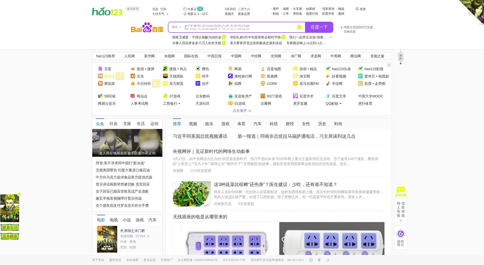The width and height of the screenshot is (484, 265).
Task: Click the 安居客 house icon
Action: coord(230,96)
